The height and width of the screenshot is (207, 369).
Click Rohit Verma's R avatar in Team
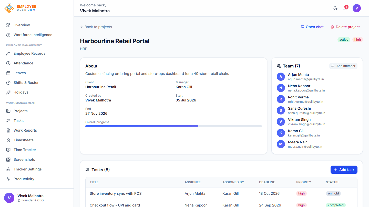pos(281,99)
